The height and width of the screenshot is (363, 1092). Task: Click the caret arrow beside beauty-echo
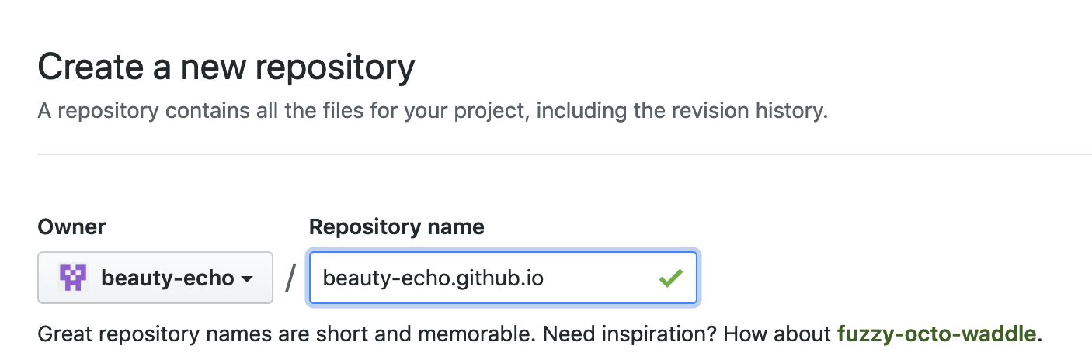[248, 278]
